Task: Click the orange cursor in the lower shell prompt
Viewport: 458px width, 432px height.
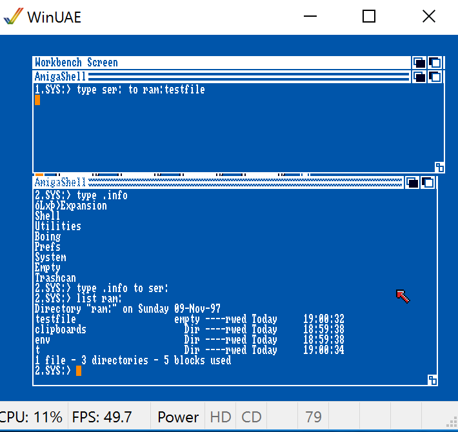Action: (x=79, y=371)
